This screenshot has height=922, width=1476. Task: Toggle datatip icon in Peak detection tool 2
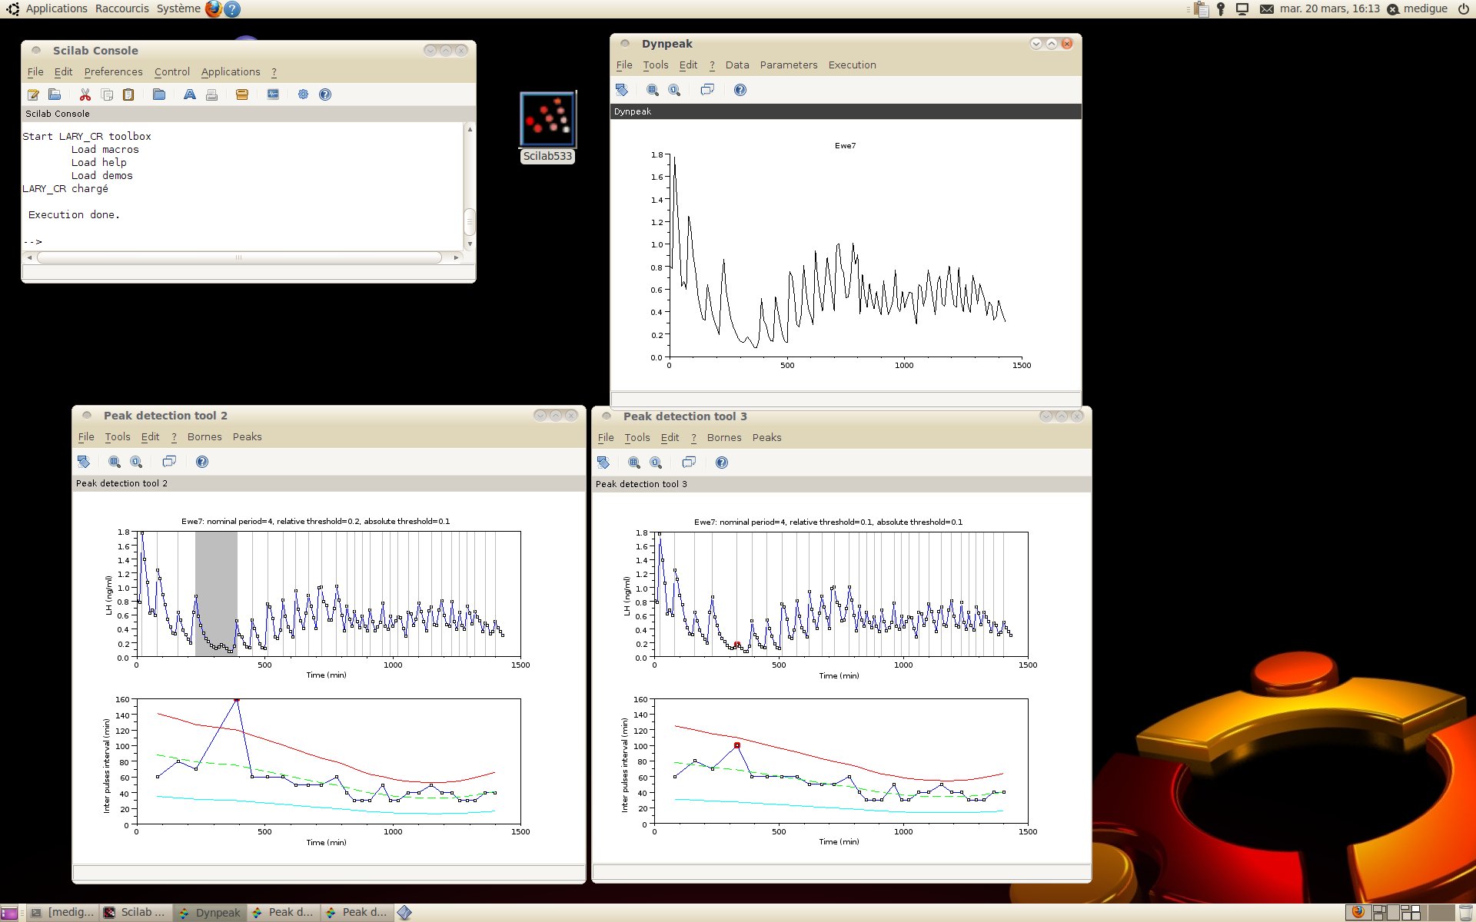[x=169, y=462]
